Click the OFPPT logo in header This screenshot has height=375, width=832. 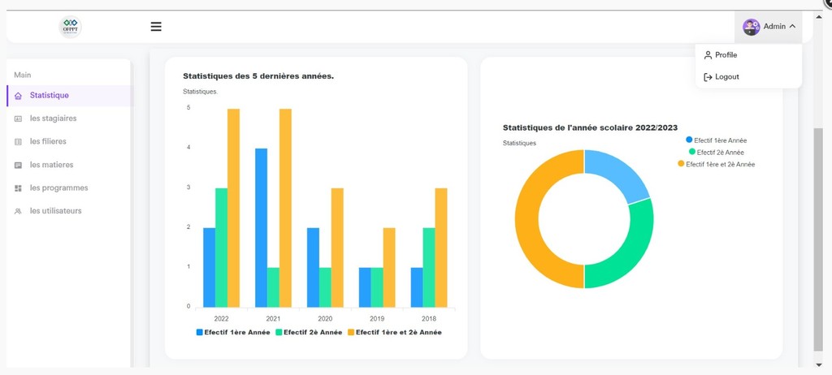click(x=70, y=27)
